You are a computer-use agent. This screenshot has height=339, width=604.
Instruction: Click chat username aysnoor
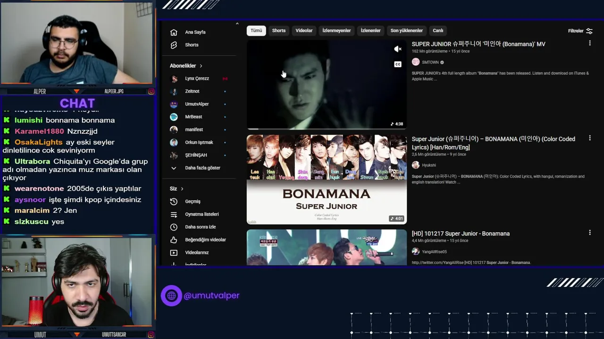[x=30, y=200]
